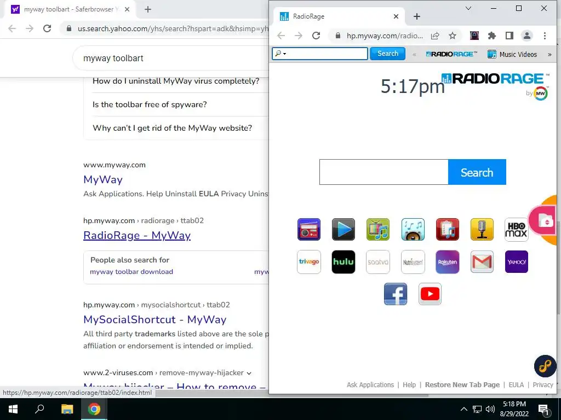Open the MyWay search result link
Viewport: 561px width, 420px height.
point(103,179)
